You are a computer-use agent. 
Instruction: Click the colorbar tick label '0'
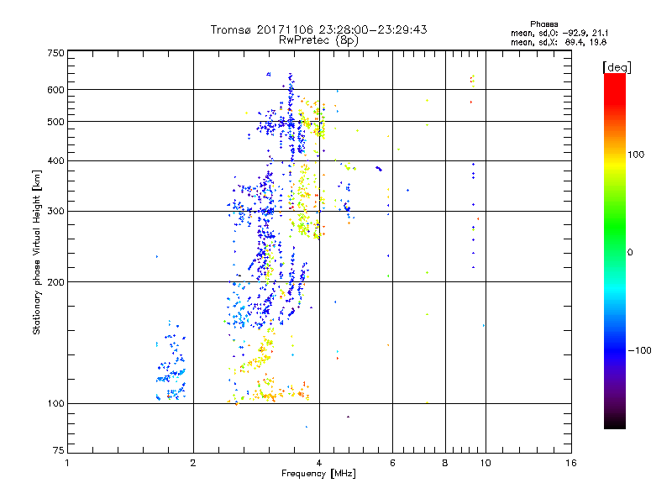630,253
